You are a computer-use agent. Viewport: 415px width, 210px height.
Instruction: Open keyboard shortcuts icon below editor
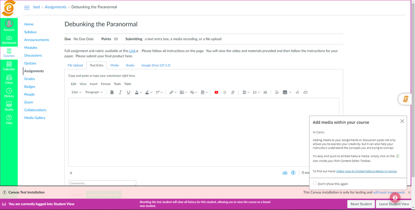click(x=285, y=173)
